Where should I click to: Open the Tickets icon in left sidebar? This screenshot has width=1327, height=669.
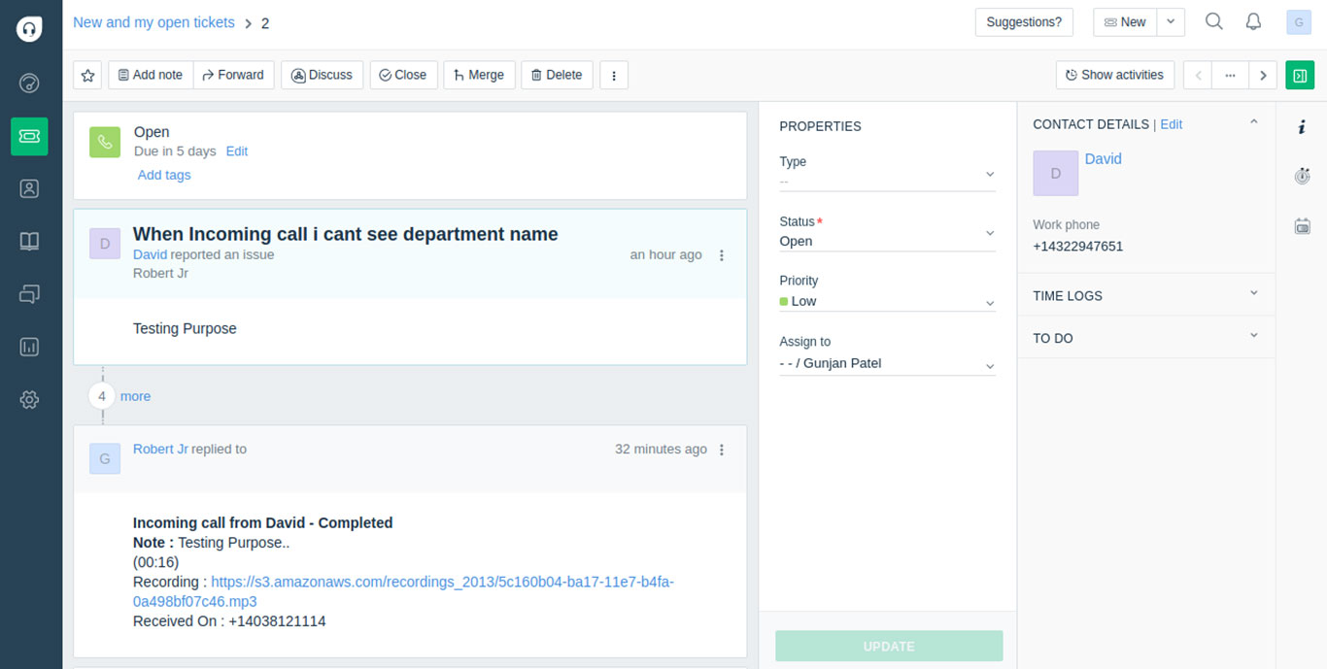point(29,136)
